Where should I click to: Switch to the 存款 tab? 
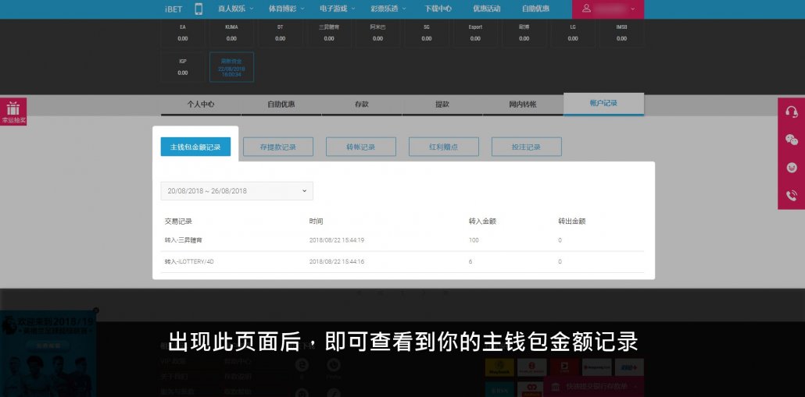coord(362,104)
